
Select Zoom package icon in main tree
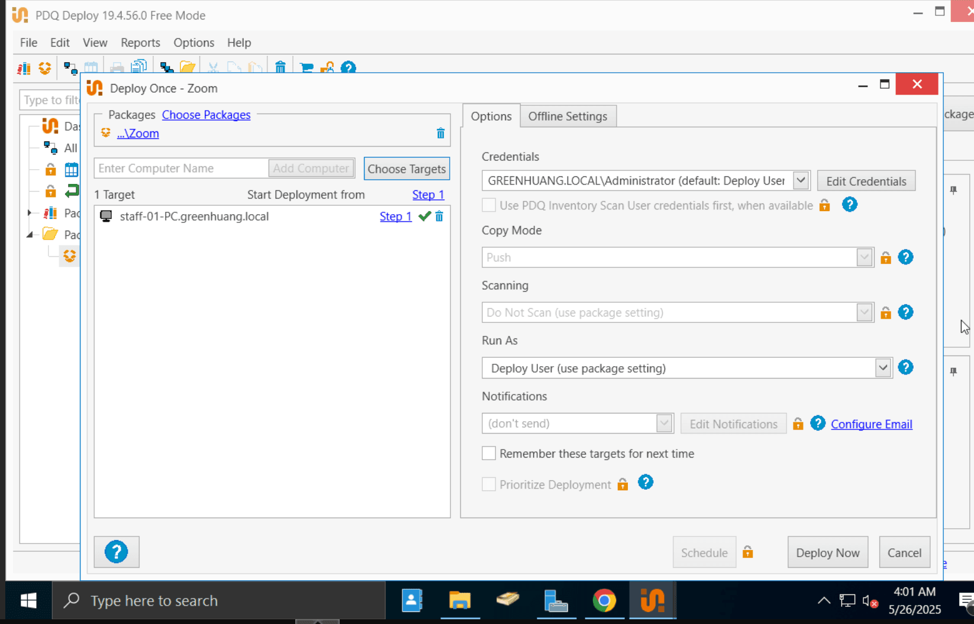click(70, 256)
